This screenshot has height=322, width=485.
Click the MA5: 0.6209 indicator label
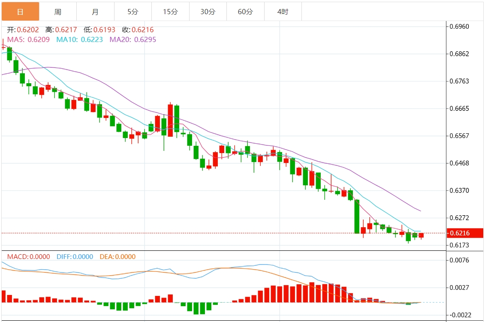click(28, 39)
